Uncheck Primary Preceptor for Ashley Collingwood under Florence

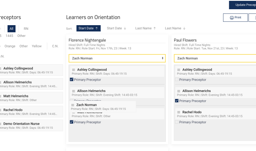71,80
